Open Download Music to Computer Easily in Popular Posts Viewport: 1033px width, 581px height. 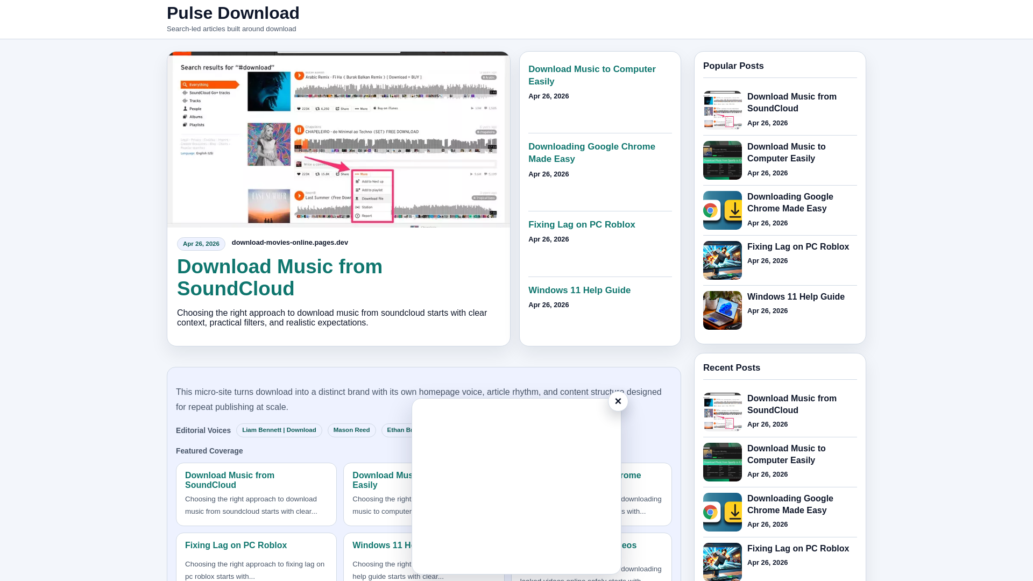coord(786,153)
